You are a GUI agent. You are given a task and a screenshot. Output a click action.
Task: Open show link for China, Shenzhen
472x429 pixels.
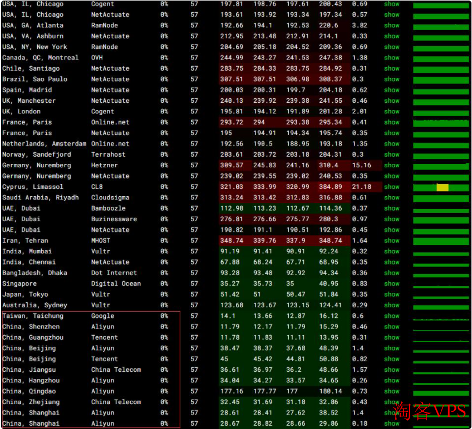coord(392,327)
